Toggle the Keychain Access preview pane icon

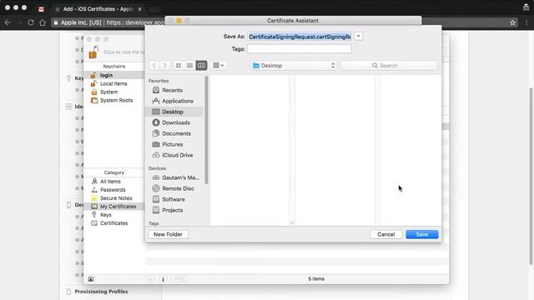[91, 279]
